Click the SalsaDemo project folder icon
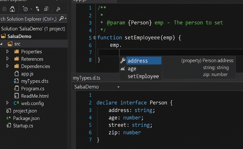Screen dimensions: 243x149 point(3,36)
